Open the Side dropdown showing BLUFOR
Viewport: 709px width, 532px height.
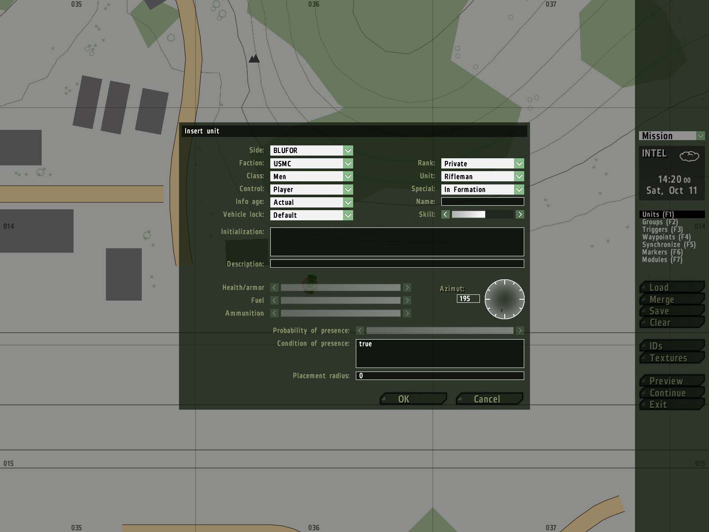(312, 150)
